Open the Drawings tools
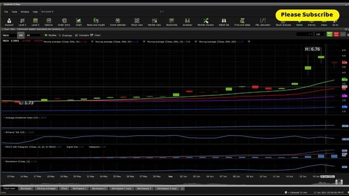 point(65,35)
